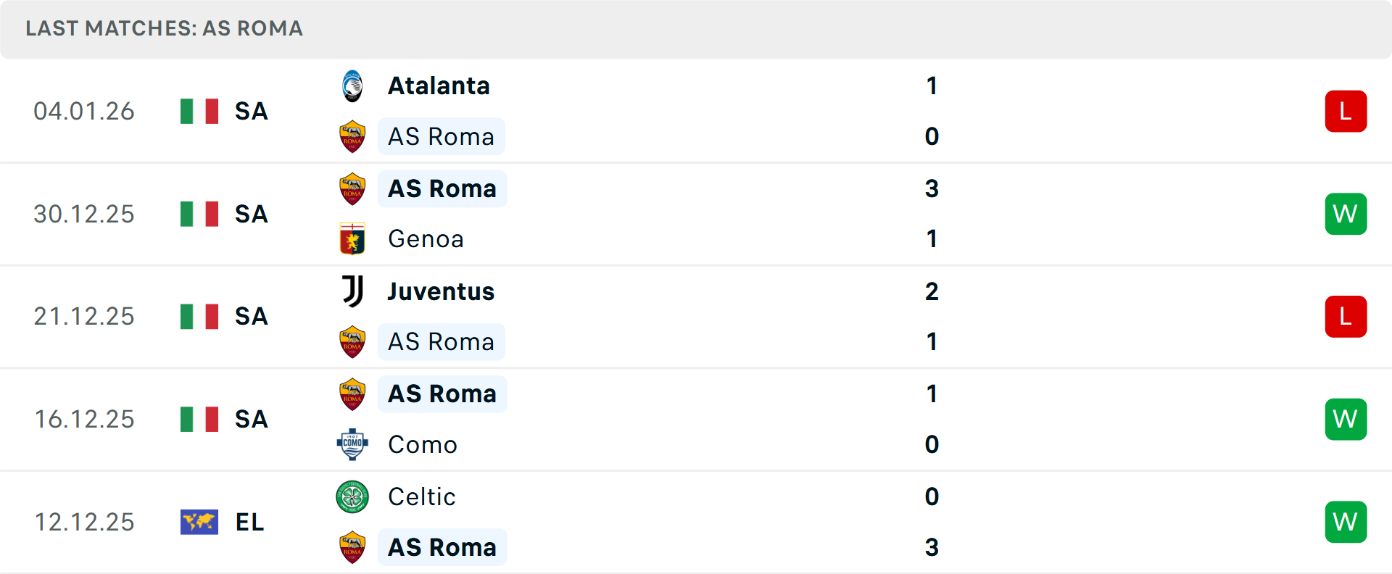1392x574 pixels.
Task: Click the Atalanta club crest icon
Action: point(352,86)
